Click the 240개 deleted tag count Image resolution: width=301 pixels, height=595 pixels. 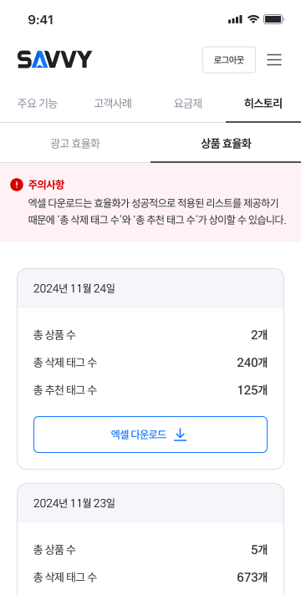click(x=253, y=363)
